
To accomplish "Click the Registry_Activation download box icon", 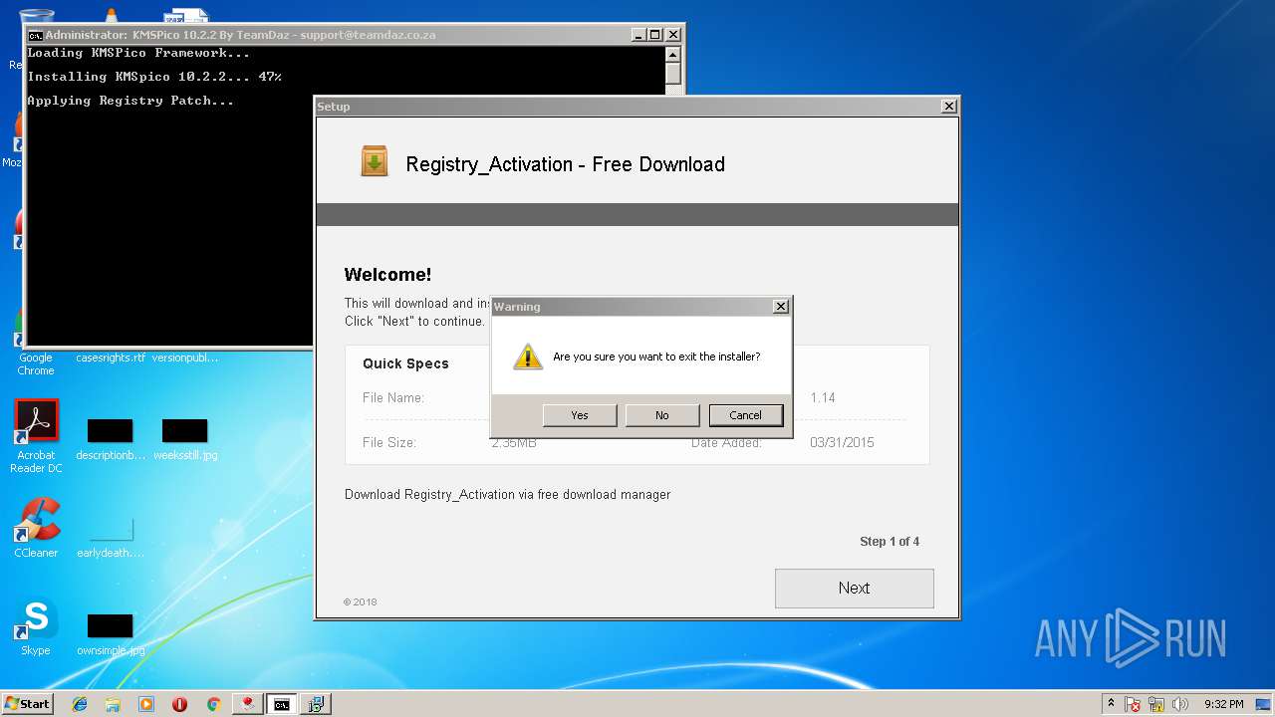I will [375, 161].
